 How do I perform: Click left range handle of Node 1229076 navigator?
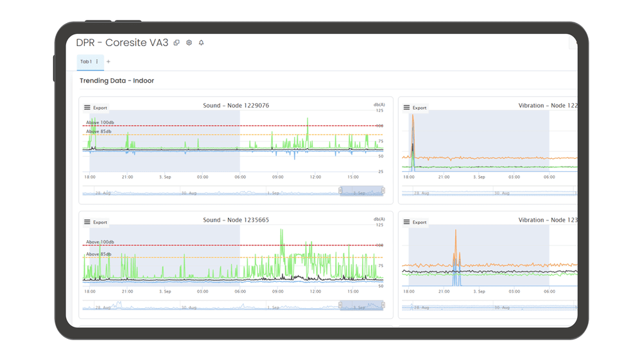(340, 190)
